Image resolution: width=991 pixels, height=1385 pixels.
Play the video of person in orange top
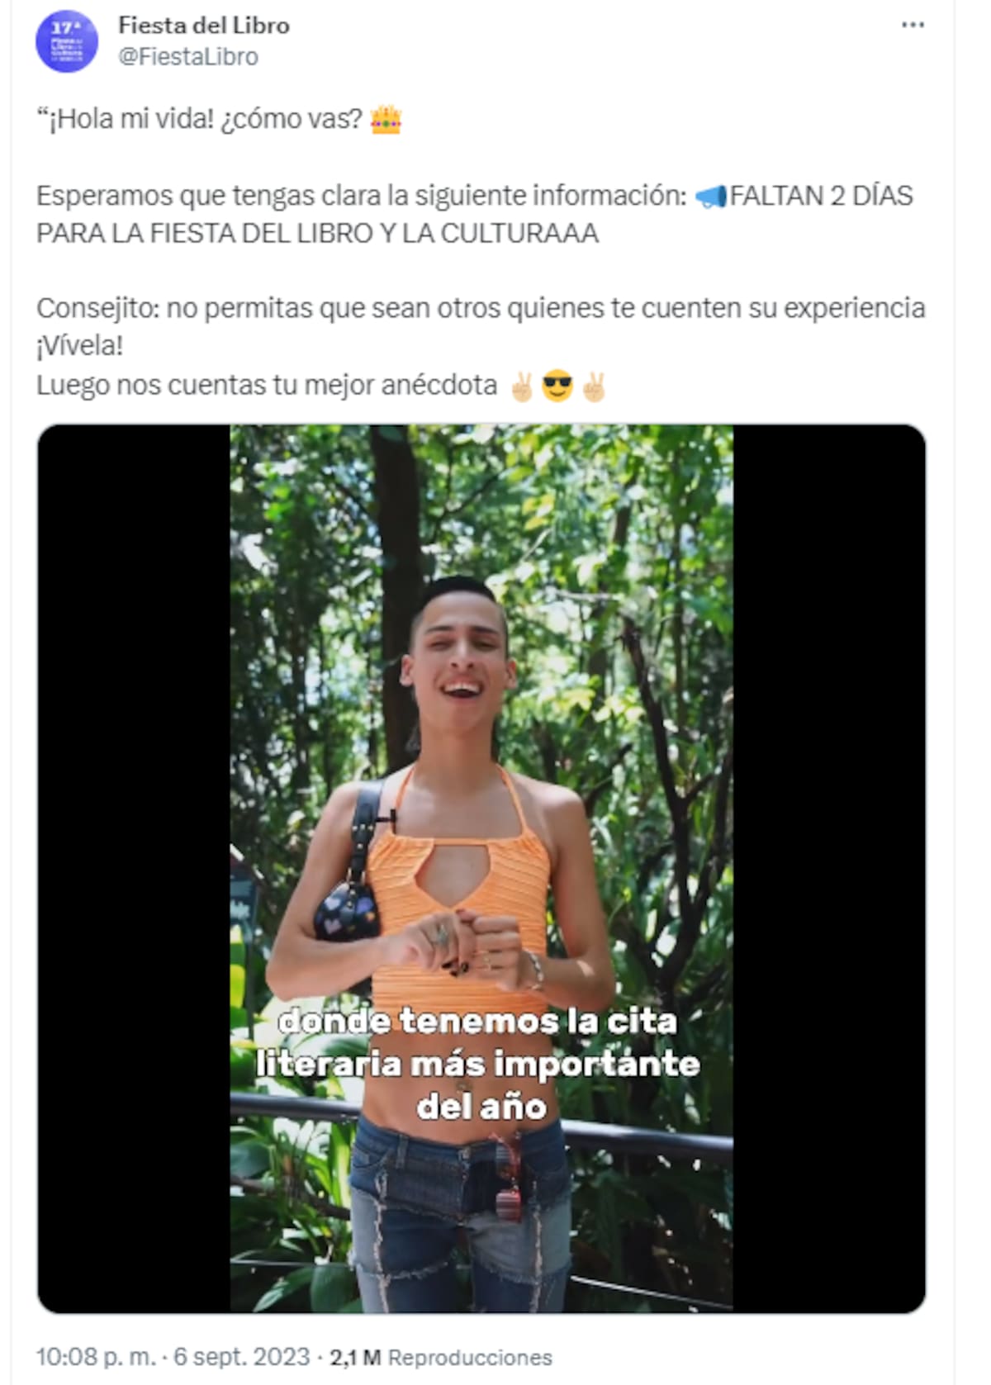[x=481, y=868]
